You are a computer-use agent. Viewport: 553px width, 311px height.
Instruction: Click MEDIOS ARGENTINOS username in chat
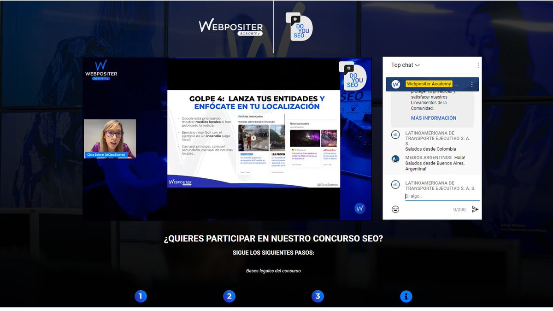click(x=428, y=158)
